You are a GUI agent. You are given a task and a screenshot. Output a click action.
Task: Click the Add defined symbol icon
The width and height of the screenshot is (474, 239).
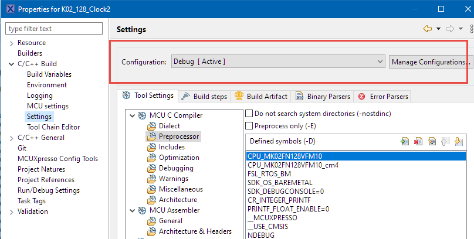pos(404,141)
